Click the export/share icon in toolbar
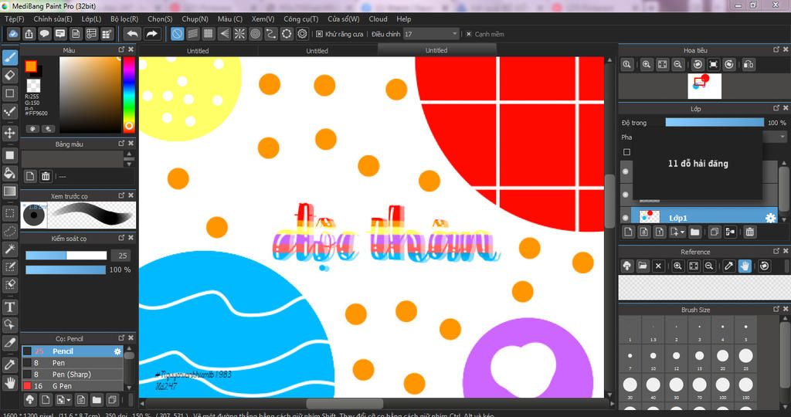This screenshot has width=791, height=417. [29, 34]
